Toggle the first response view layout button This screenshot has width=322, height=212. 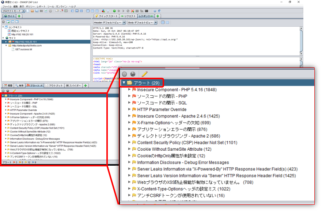pos(88,11)
